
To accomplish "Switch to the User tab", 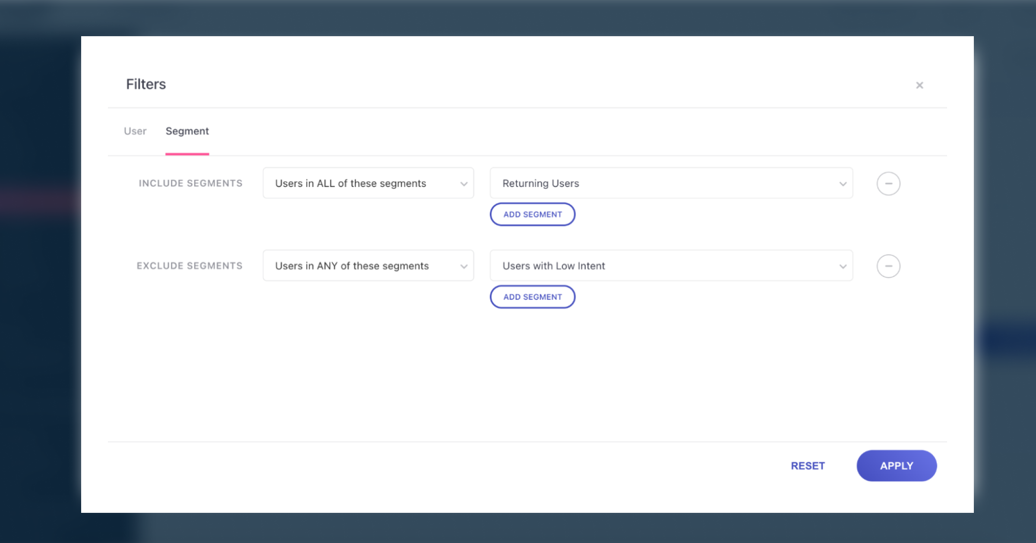I will coord(135,131).
